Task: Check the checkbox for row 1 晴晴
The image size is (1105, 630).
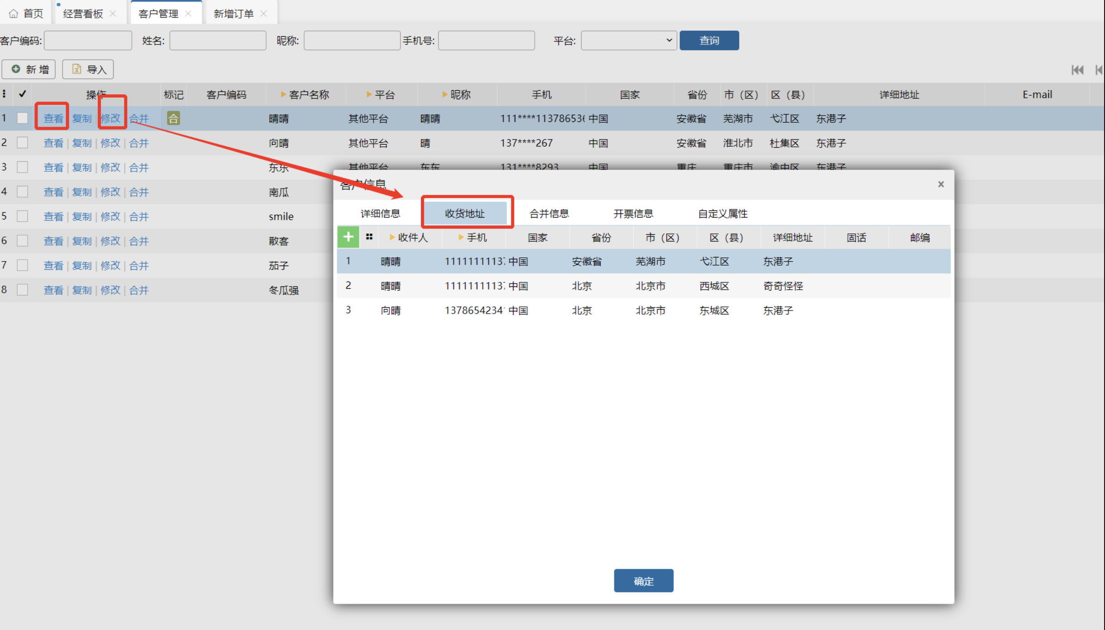Action: (22, 118)
